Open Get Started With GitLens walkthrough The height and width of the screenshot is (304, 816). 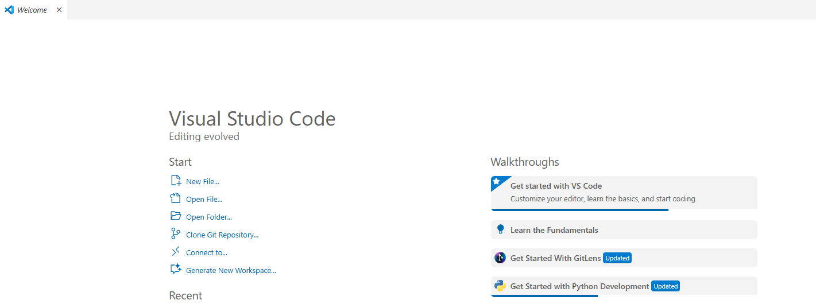coord(624,258)
